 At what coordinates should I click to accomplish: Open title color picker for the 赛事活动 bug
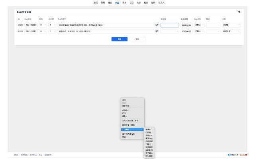click(157, 31)
